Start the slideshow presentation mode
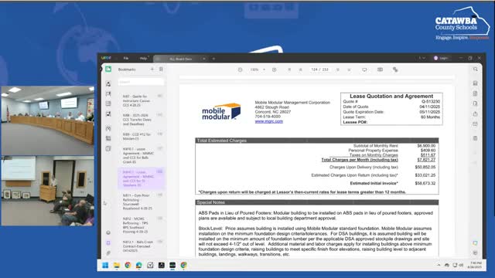 coord(364,69)
